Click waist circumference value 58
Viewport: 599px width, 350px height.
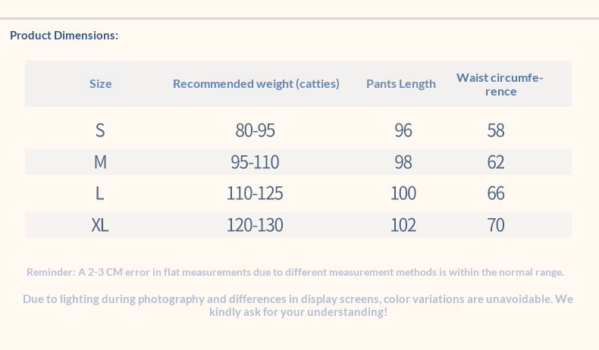[496, 130]
